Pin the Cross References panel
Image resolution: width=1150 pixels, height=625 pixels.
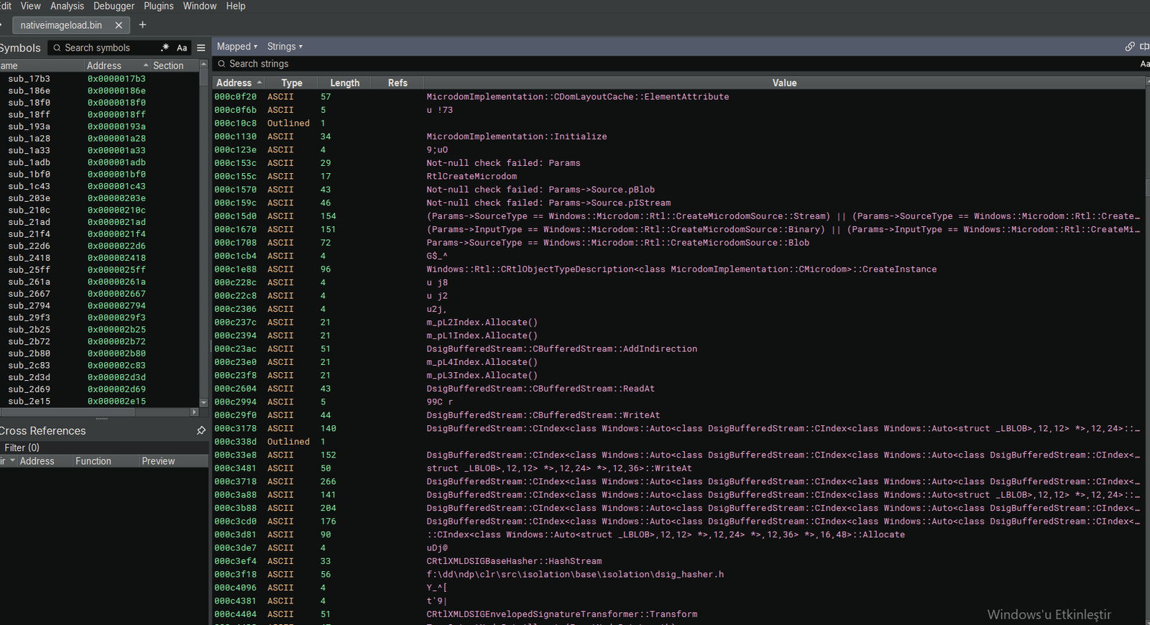(x=201, y=430)
